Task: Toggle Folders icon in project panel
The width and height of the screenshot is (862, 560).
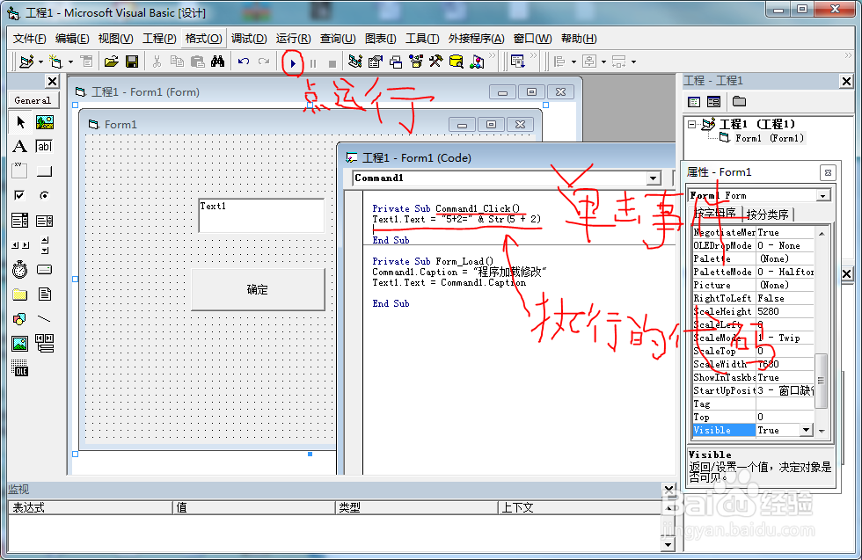Action: (739, 102)
